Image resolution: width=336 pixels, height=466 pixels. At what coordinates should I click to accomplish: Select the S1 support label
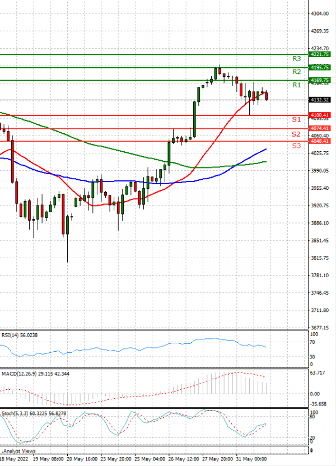tap(297, 120)
